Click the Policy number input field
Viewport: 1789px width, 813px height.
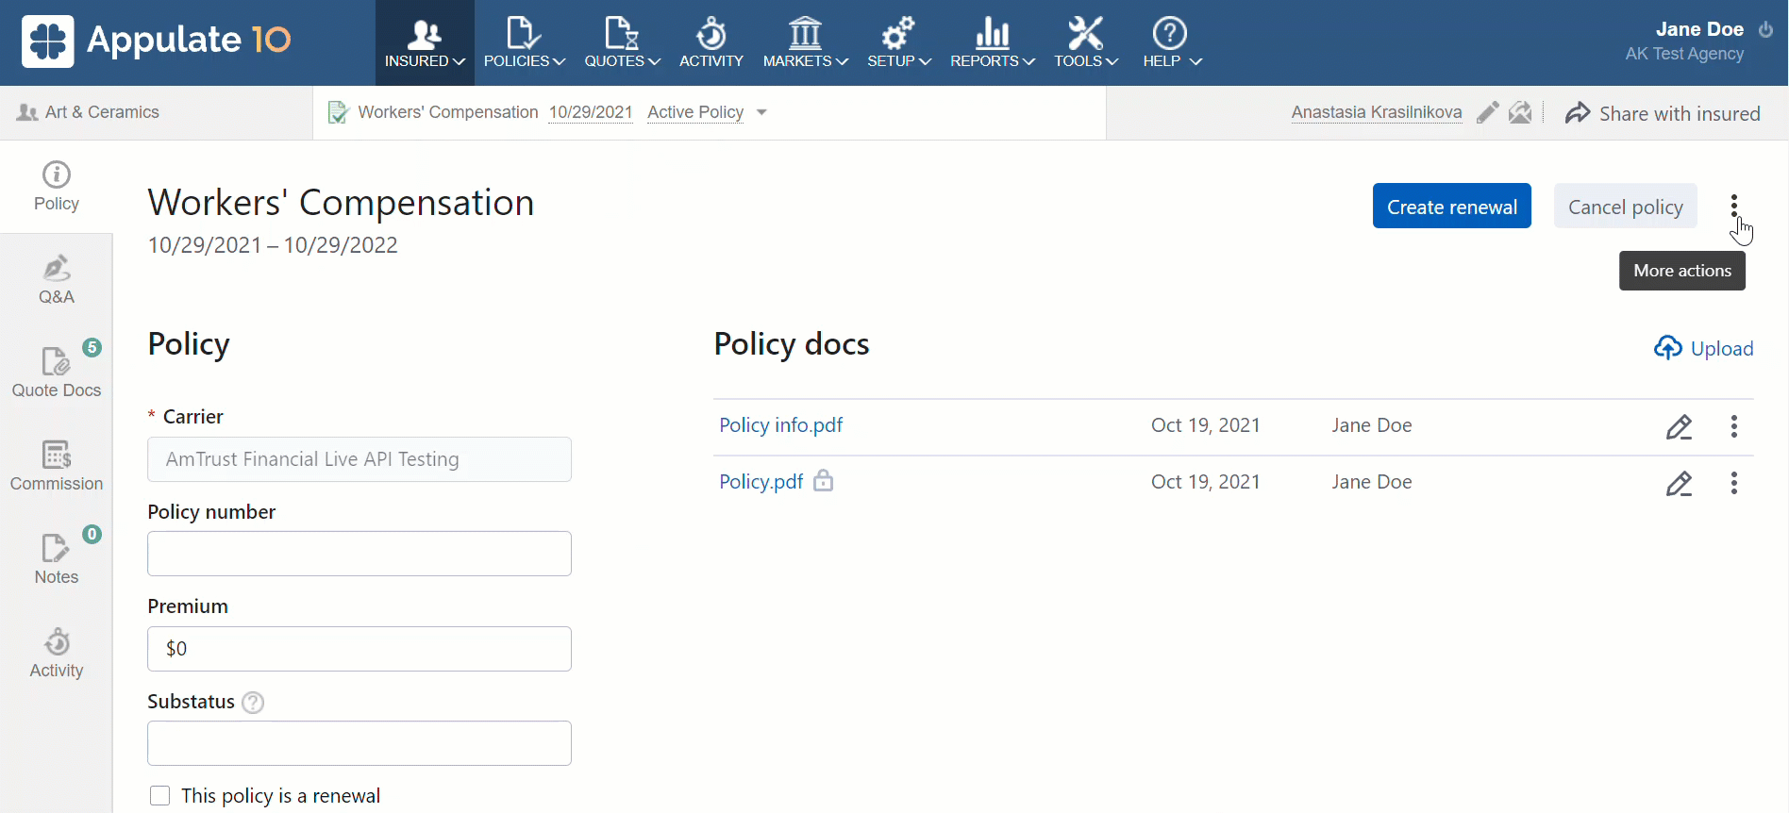click(x=359, y=554)
